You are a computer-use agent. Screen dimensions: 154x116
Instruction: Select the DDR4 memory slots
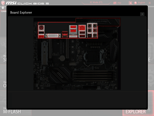pyautogui.click(x=94, y=76)
